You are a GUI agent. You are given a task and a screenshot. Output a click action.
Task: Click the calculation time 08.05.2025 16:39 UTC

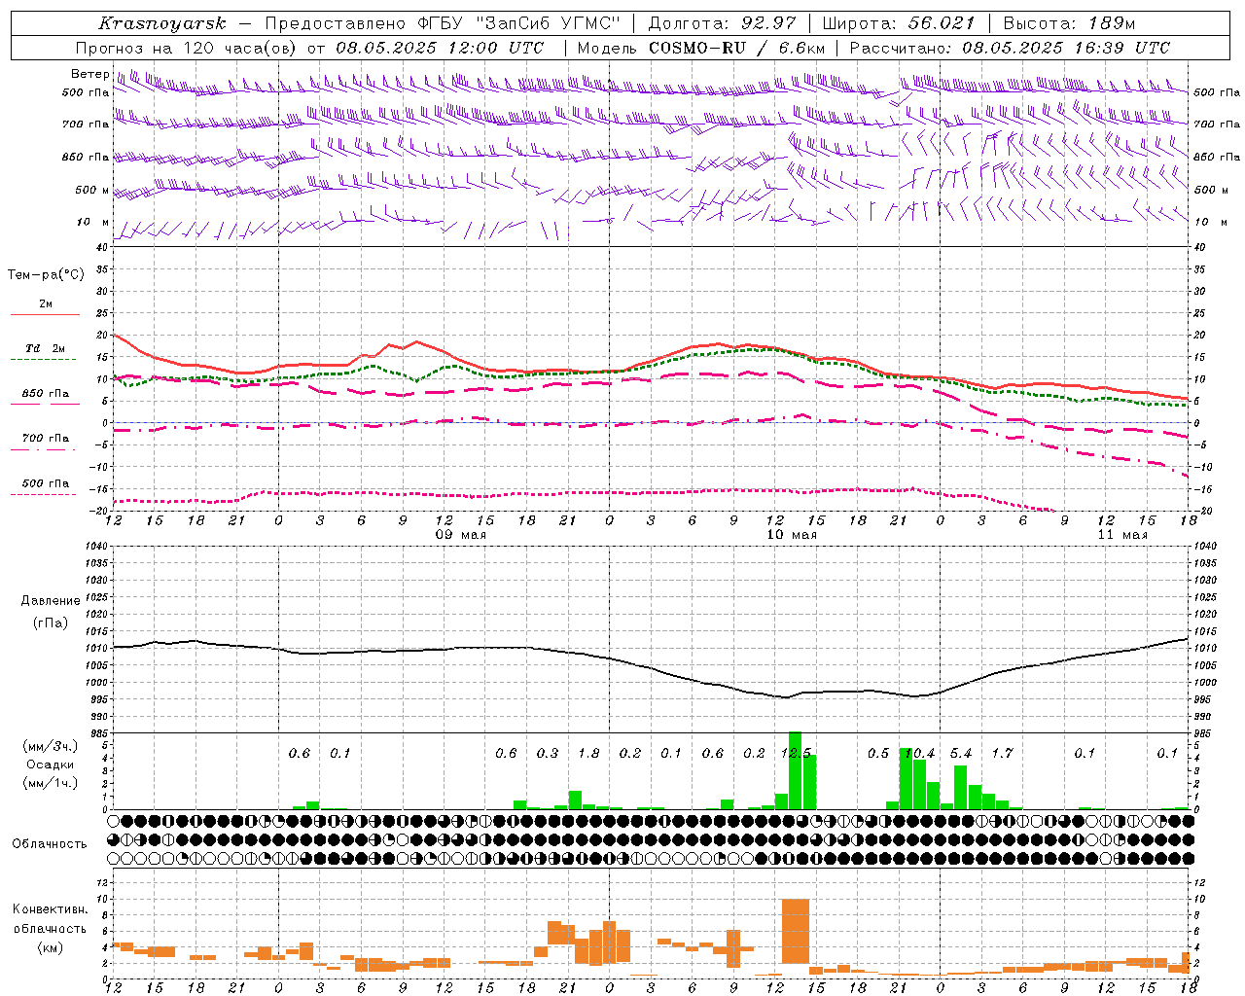click(x=1066, y=48)
